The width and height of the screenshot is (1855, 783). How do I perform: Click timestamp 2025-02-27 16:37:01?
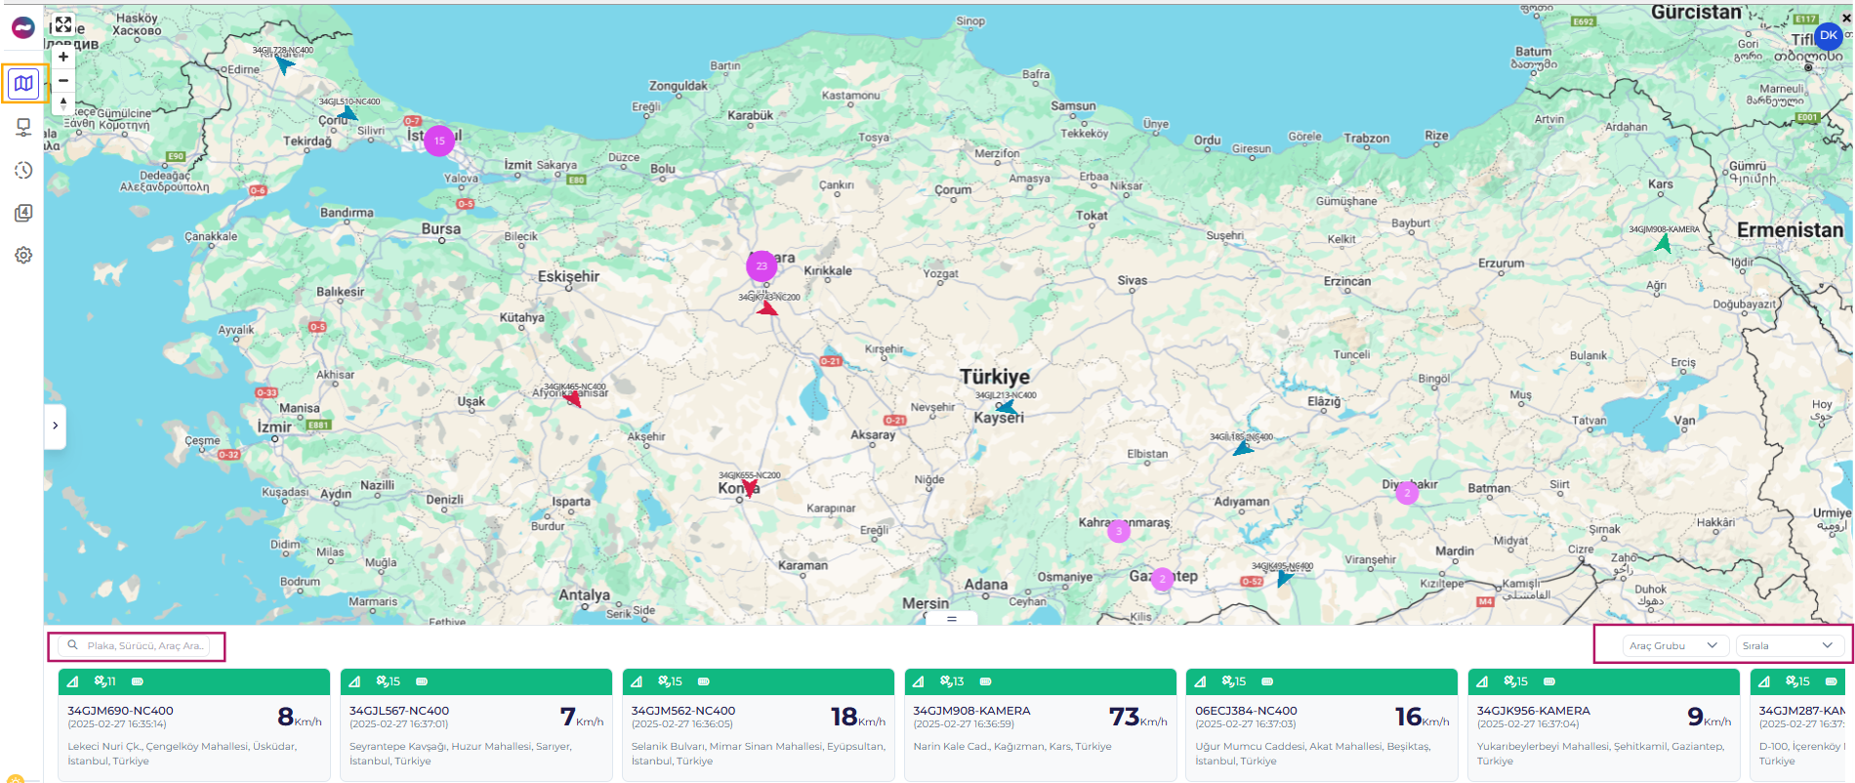click(399, 724)
